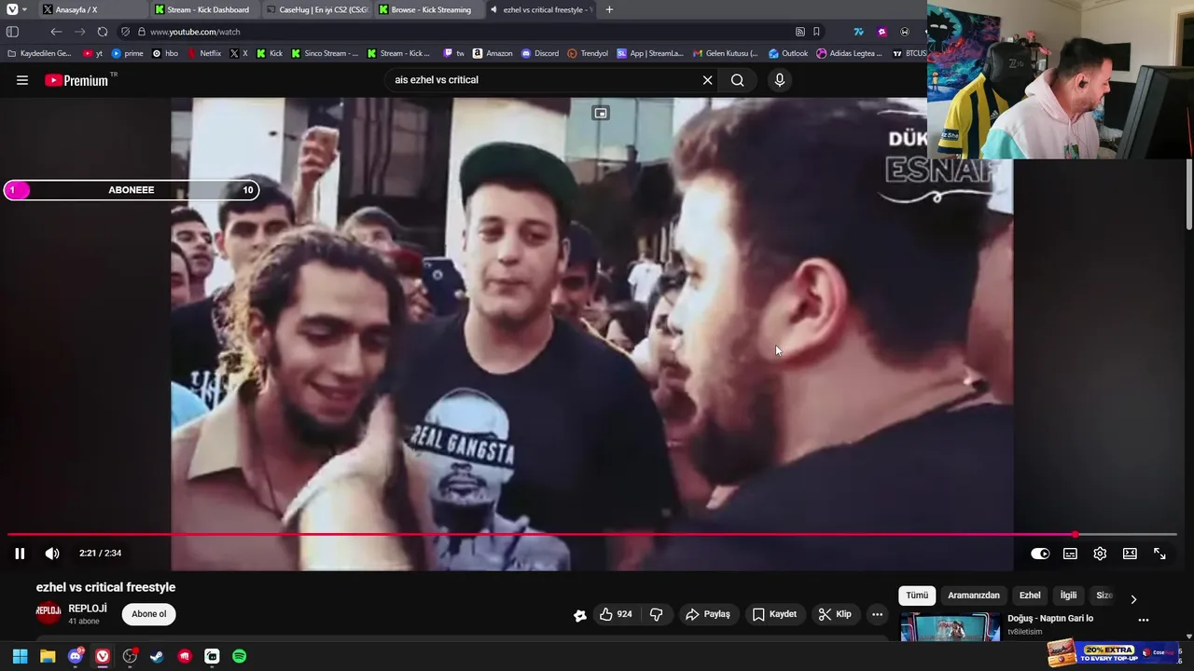Open the Gelen Kutusu Gmail bookmark
The image size is (1194, 671).
725,53
